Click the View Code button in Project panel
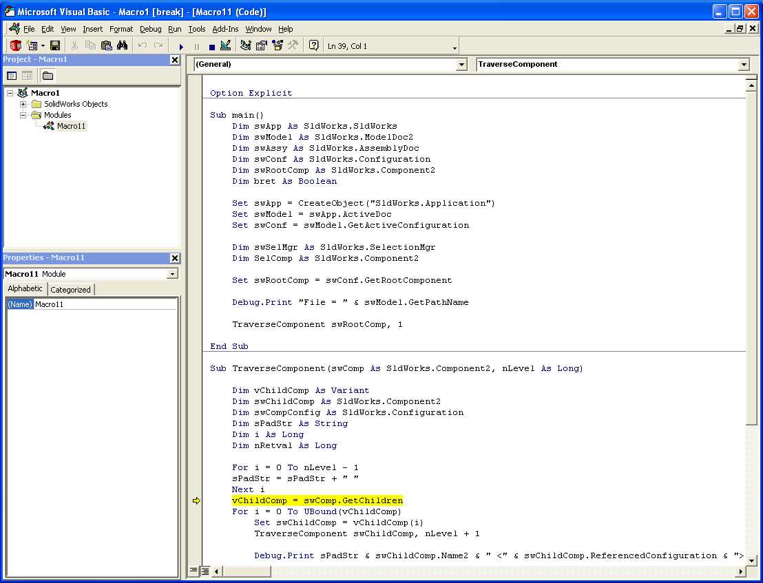 [x=12, y=76]
